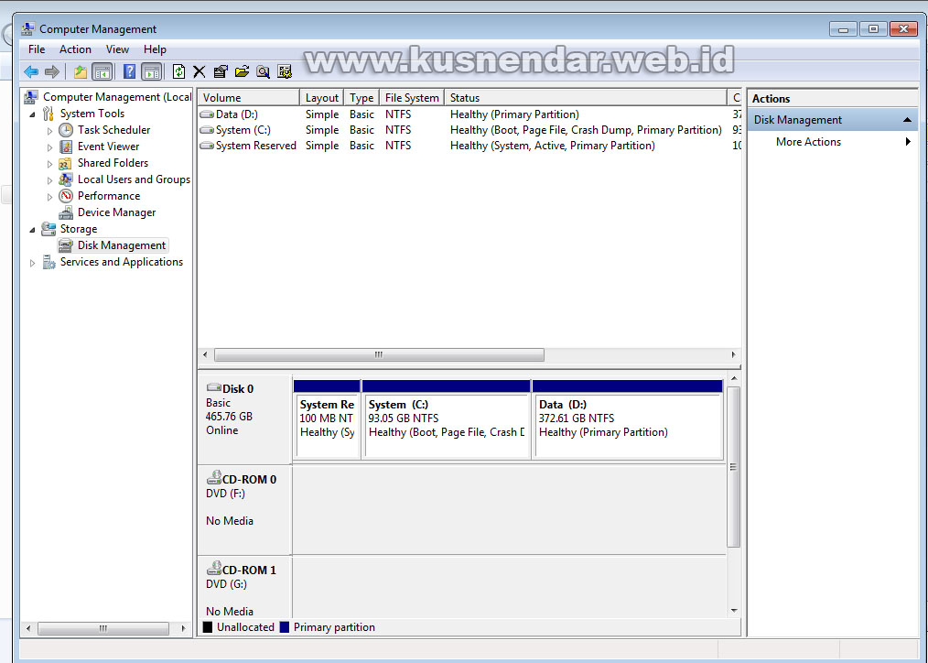Click disk pane scroll down arrow
Image resolution: width=928 pixels, height=663 pixels.
point(734,611)
